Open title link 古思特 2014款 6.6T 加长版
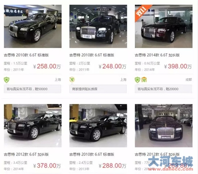 157,55
